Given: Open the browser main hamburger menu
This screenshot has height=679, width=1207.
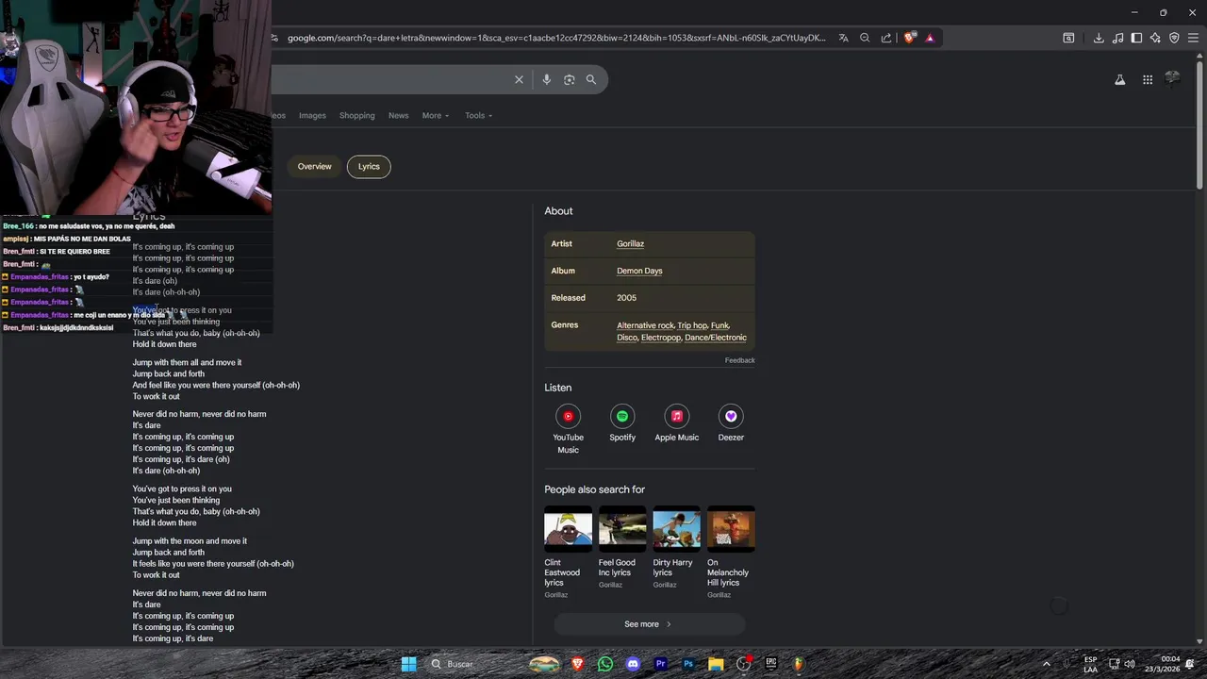Looking at the screenshot, I should tap(1193, 38).
